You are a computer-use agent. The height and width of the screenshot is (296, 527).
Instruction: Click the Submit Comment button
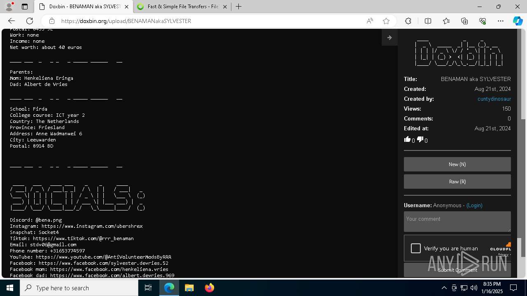457,270
